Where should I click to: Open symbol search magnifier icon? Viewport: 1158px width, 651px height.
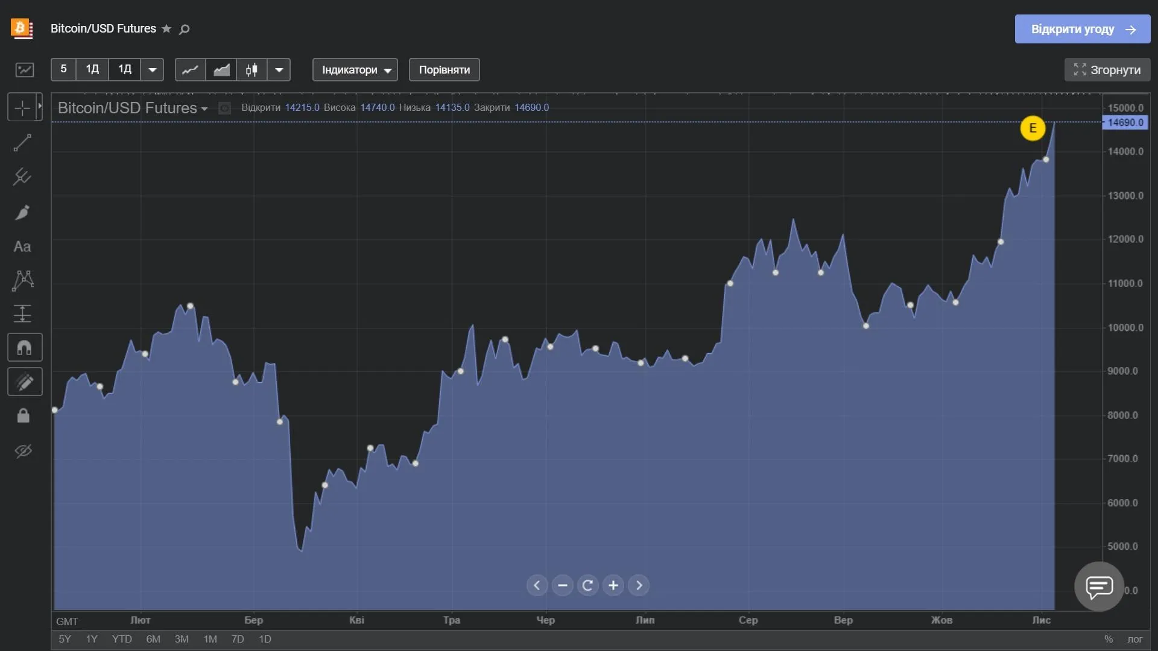point(185,29)
